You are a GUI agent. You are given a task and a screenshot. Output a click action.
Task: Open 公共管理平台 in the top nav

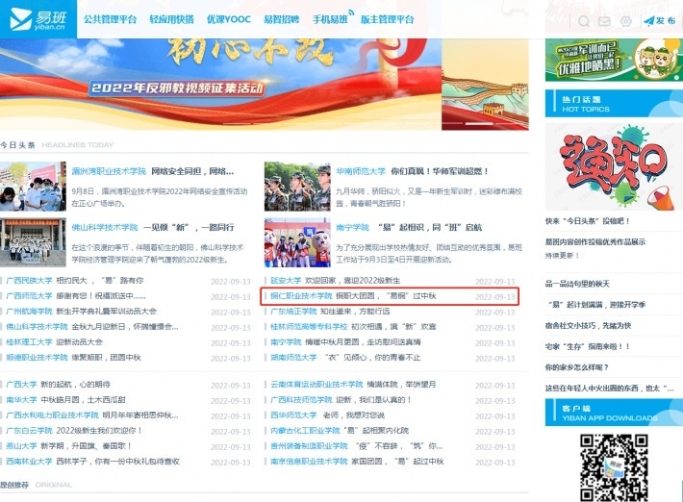(x=111, y=19)
